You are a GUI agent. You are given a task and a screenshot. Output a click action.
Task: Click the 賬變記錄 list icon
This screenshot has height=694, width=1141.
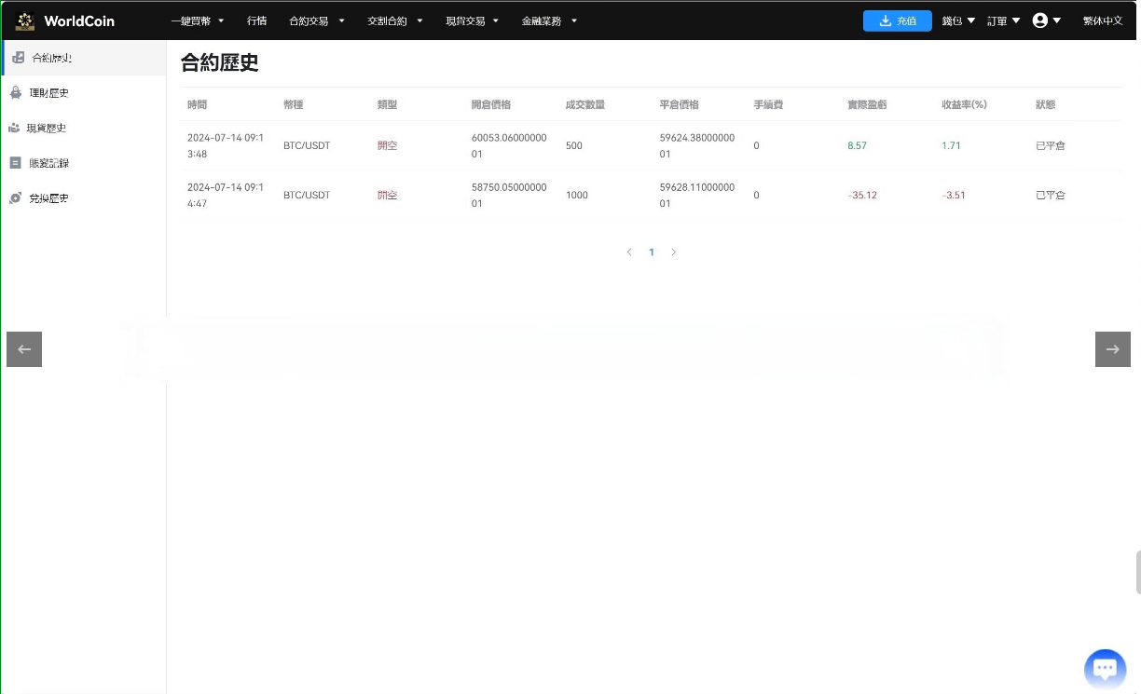coord(15,162)
